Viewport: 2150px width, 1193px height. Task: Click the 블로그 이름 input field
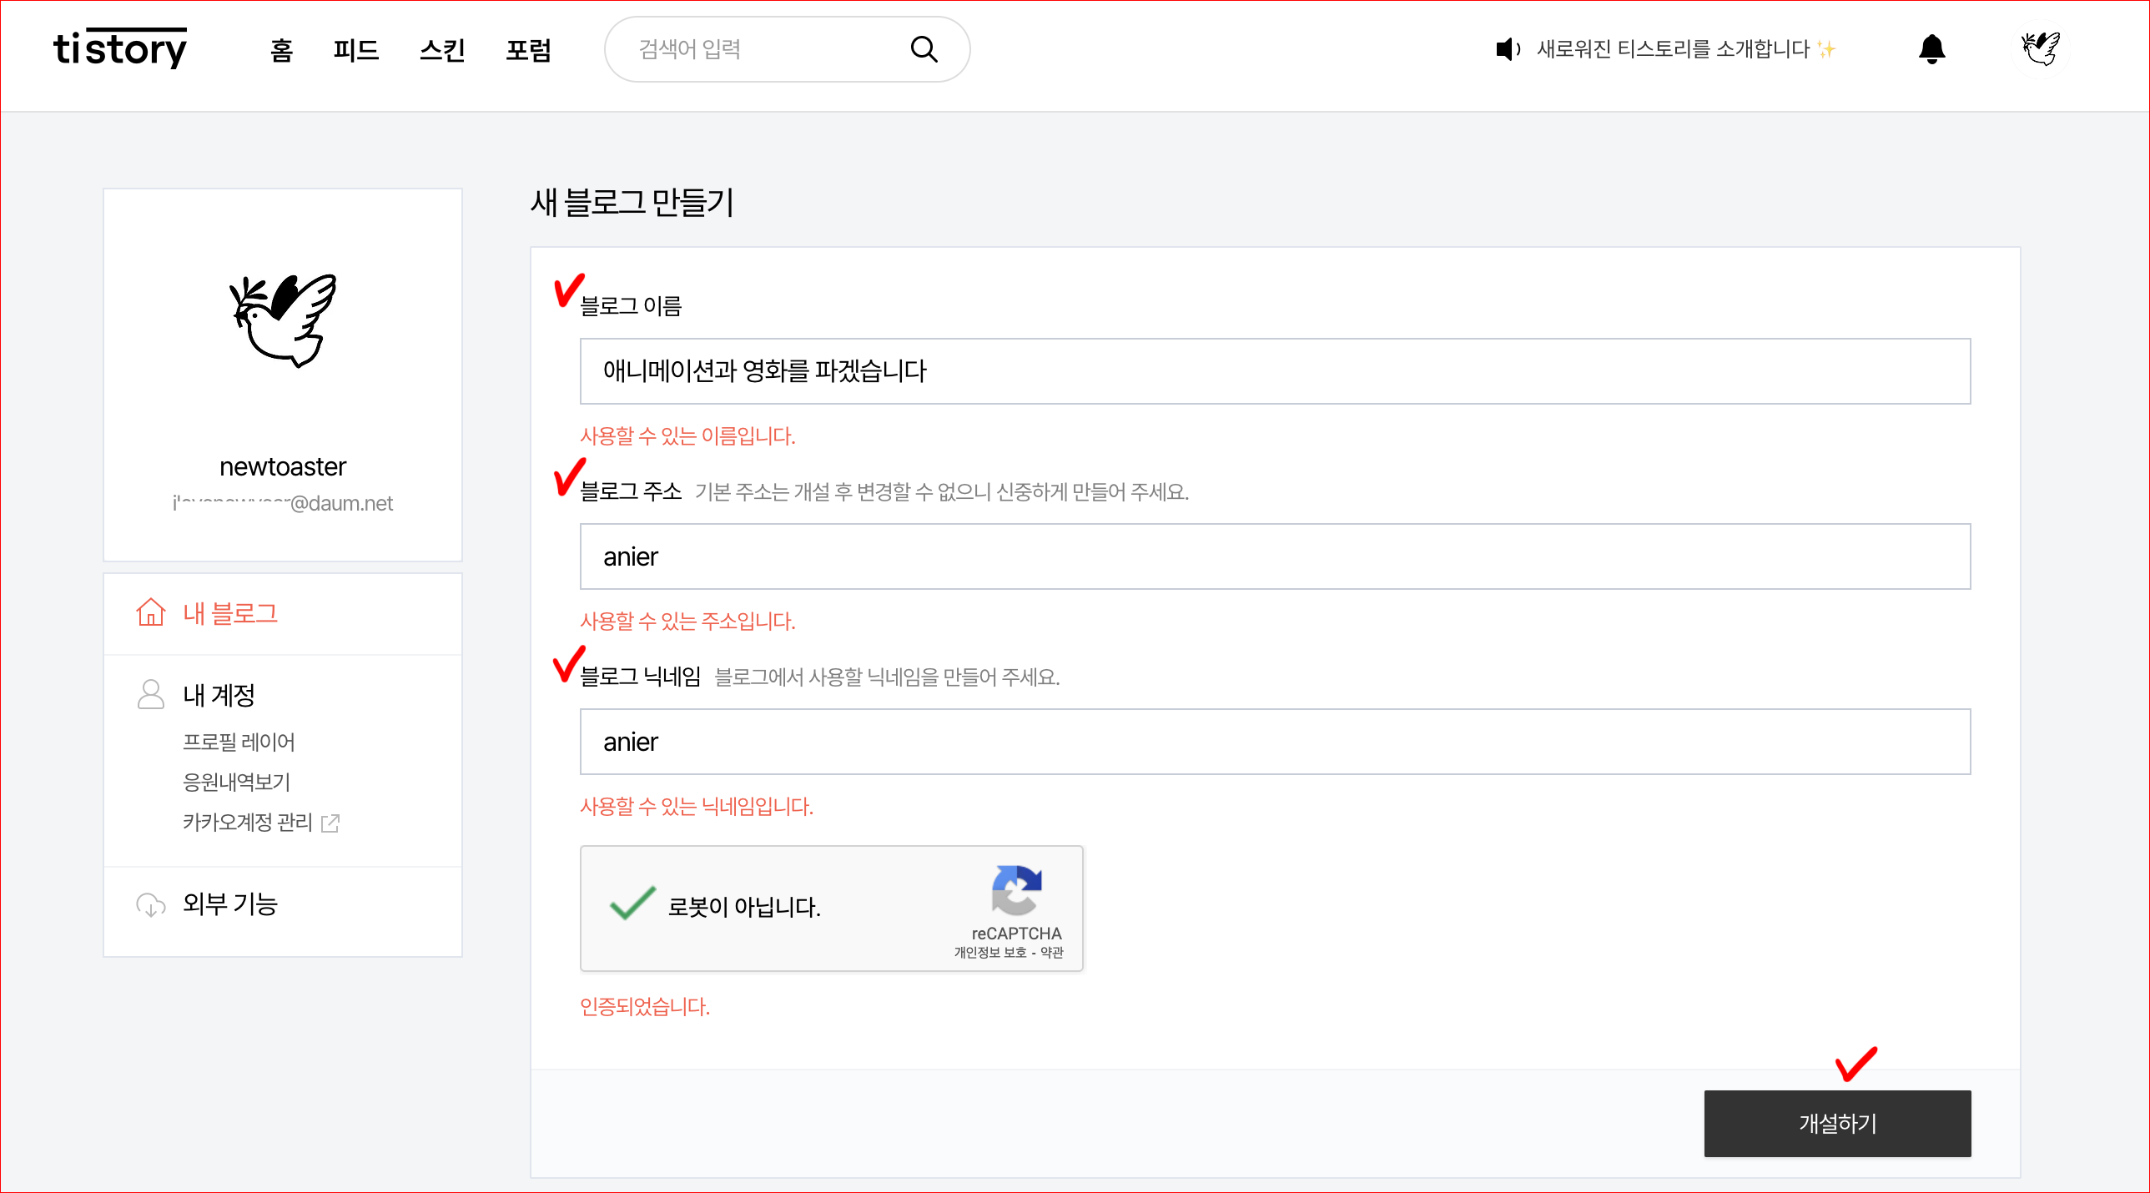click(1275, 371)
